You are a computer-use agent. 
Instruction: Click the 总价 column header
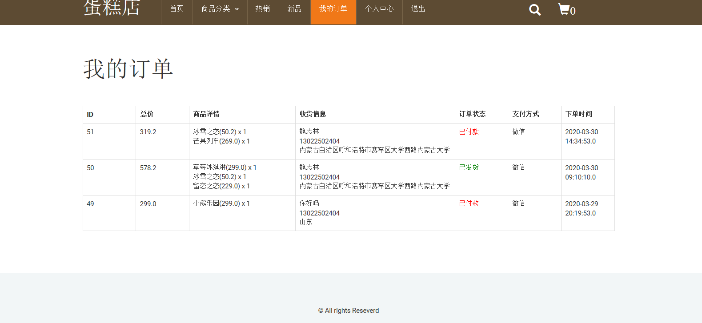(147, 114)
